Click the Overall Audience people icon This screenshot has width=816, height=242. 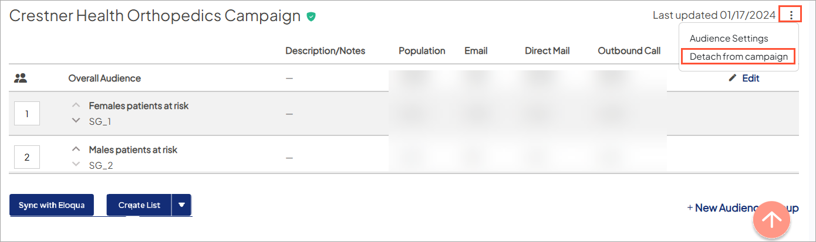coord(21,78)
